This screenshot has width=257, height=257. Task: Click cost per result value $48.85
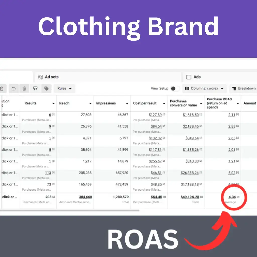pos(156,184)
